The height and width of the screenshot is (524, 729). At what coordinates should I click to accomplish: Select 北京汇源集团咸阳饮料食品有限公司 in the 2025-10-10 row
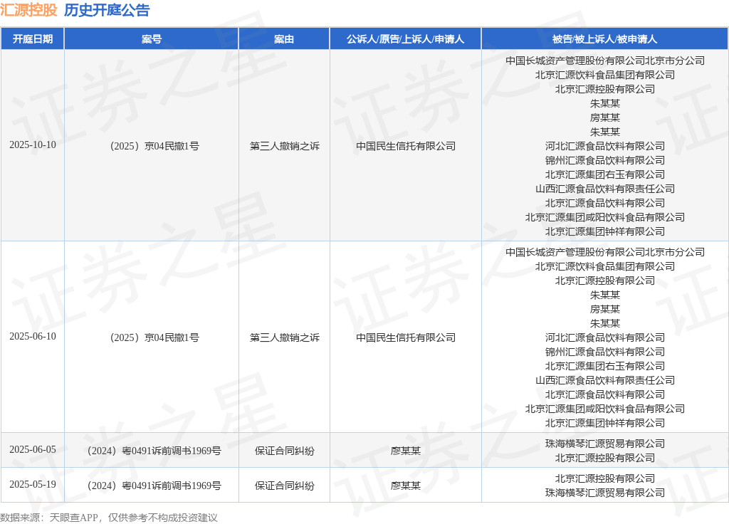pyautogui.click(x=605, y=217)
